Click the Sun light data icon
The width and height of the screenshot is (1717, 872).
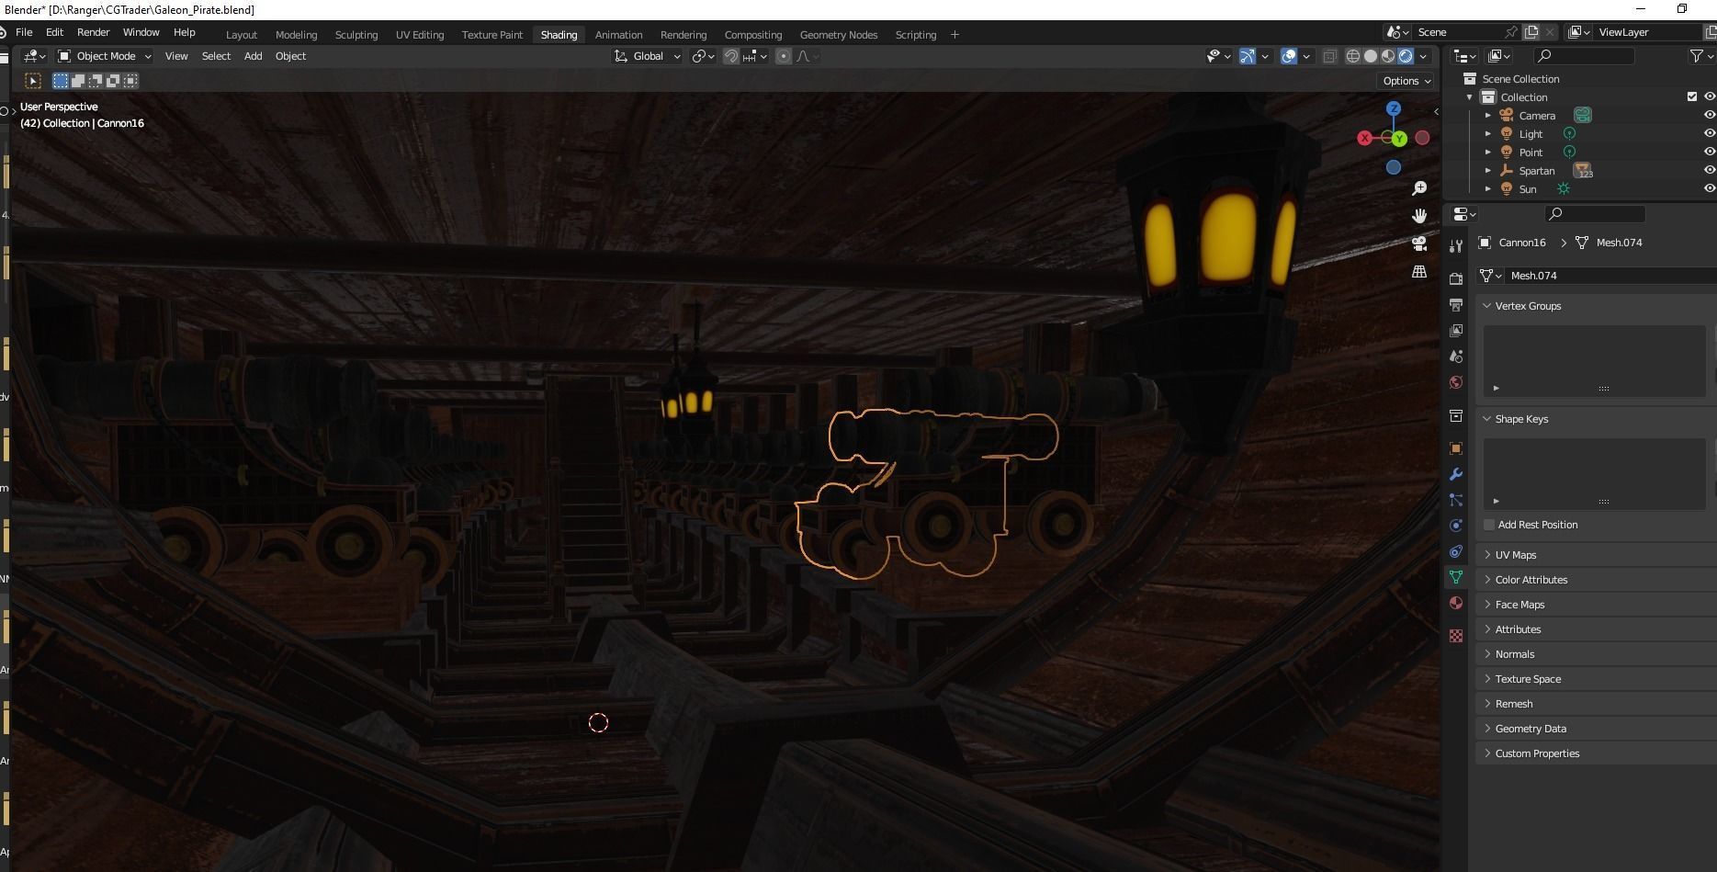point(1564,188)
